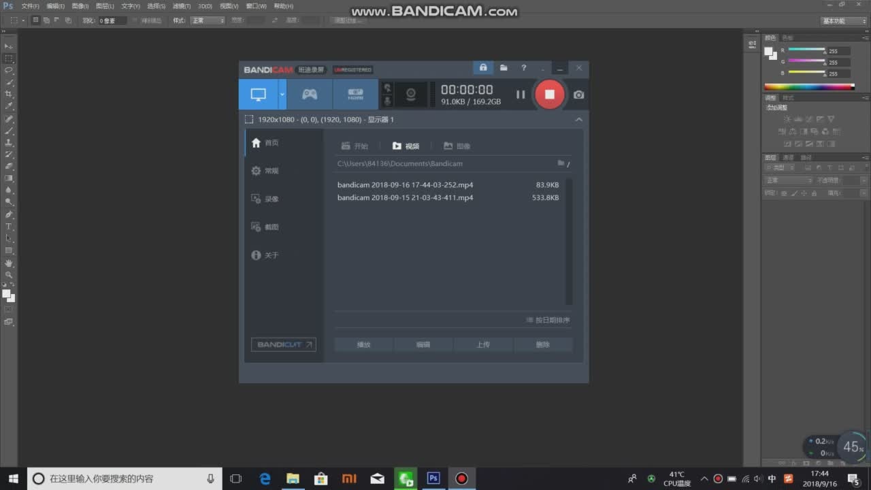Open Photoshop 图层(L) menu
Viewport: 871px width, 490px height.
pyautogui.click(x=105, y=6)
